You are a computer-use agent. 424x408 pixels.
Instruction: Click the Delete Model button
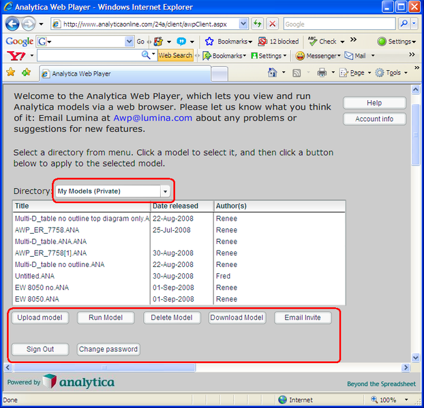click(172, 317)
